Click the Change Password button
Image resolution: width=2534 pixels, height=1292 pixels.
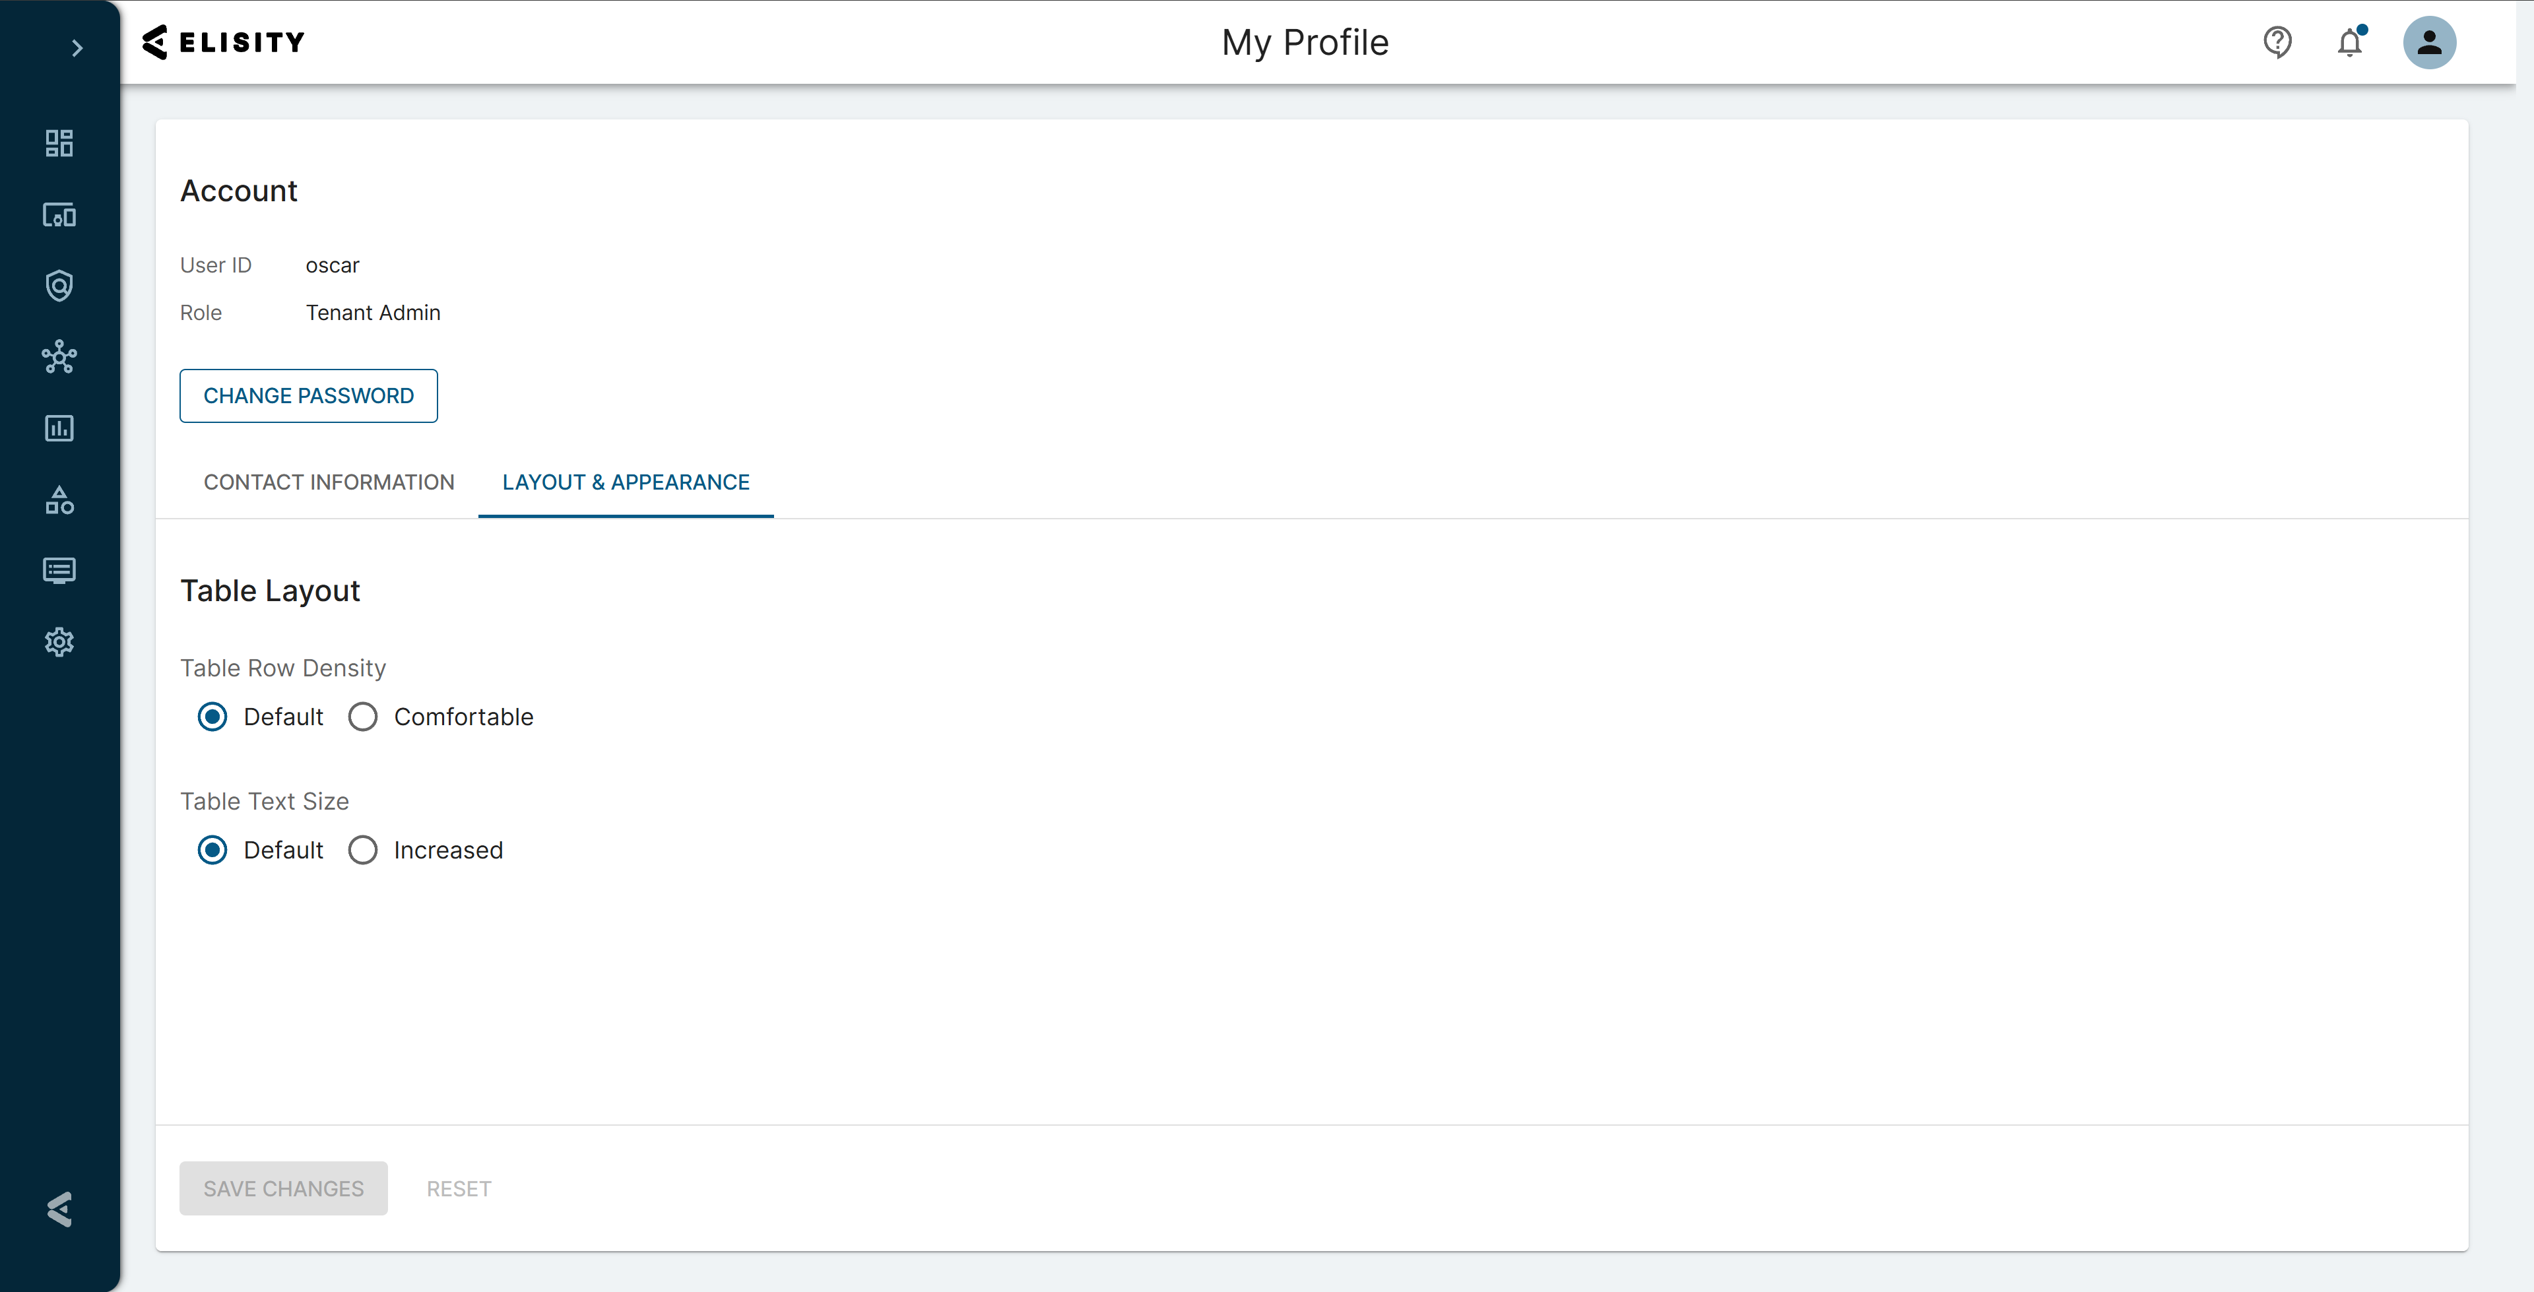click(x=308, y=395)
